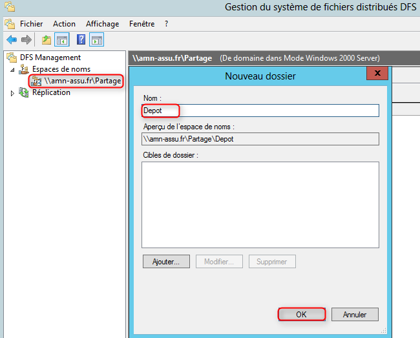Click the Up one level folder icon
Image resolution: width=420 pixels, height=338 pixels.
click(x=47, y=40)
